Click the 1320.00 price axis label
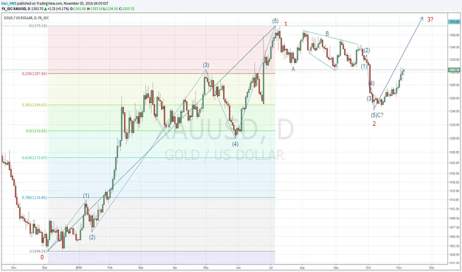This screenshot has width=462, height=272. (455, 60)
